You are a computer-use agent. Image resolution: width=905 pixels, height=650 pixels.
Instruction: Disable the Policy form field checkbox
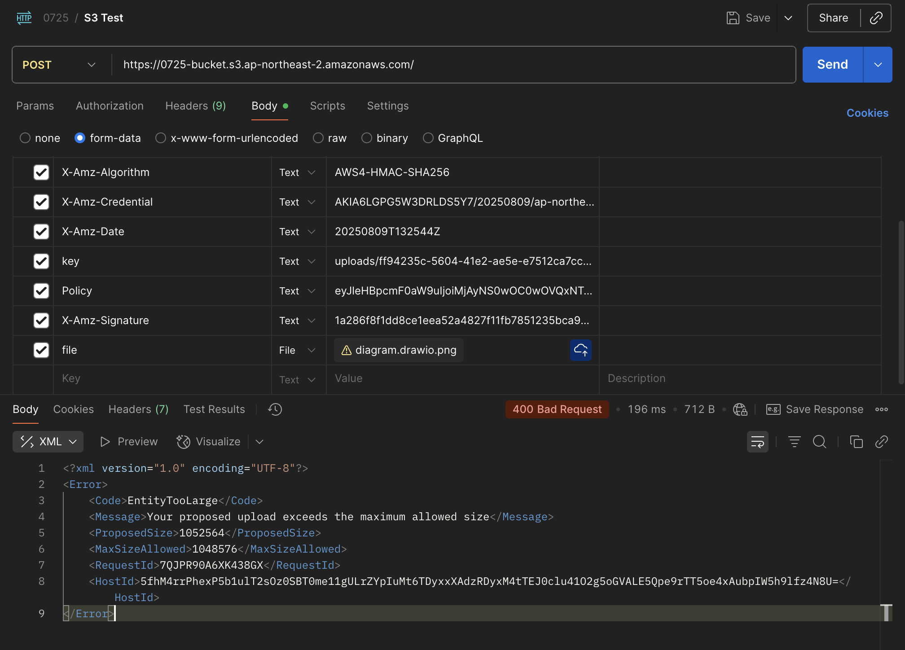click(41, 291)
